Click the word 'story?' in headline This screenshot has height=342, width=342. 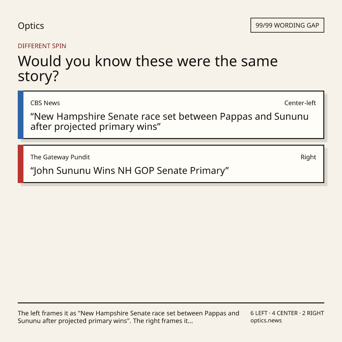point(38,76)
